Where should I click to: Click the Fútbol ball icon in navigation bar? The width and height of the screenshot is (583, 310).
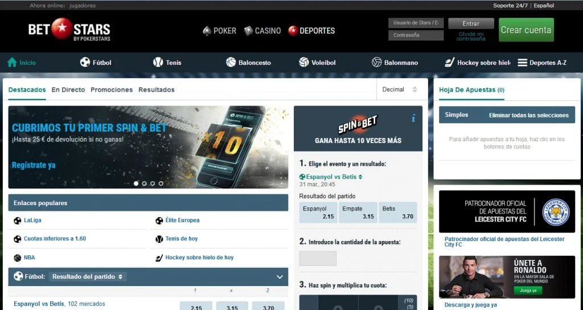(85, 62)
